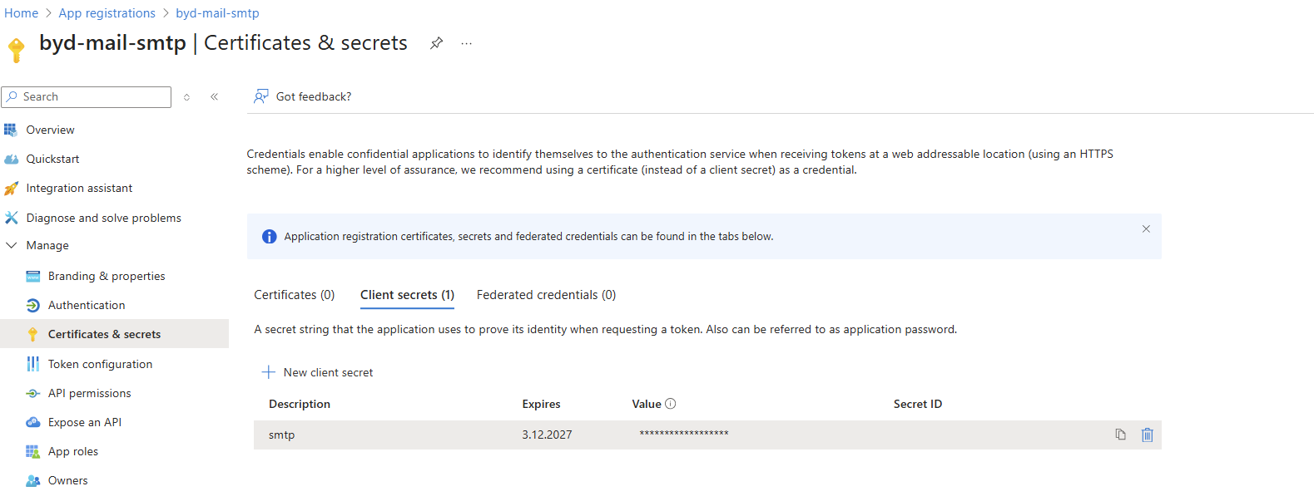Open the more options ellipsis menu
Viewport: 1314px width, 501px height.
467,43
